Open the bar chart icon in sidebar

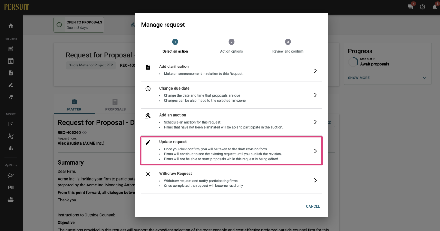point(11,148)
